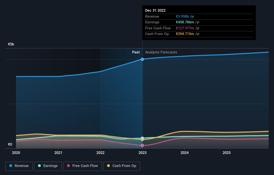Click the €0 y-axis label
Viewport: 274px width, 175px height.
[x=10, y=144]
